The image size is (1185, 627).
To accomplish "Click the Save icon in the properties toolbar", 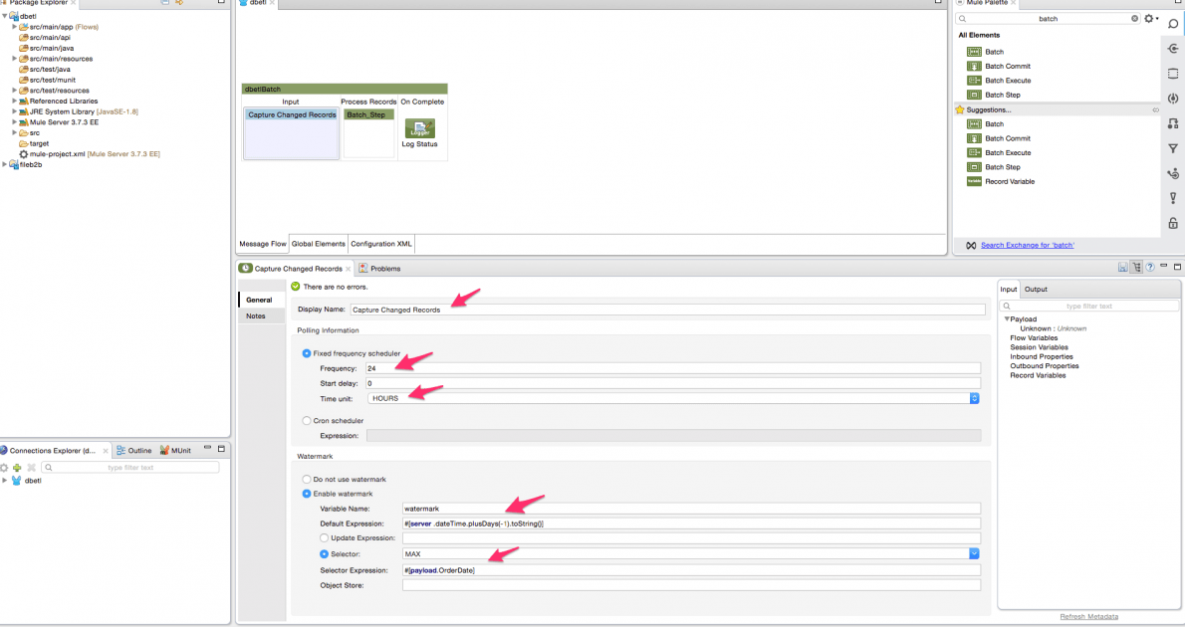I will 1121,267.
